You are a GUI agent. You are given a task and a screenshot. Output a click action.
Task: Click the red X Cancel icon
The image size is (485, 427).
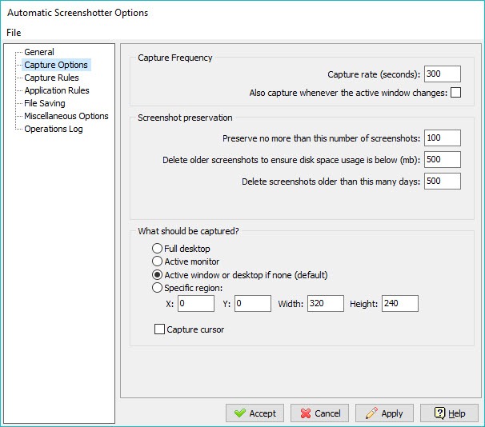306,413
